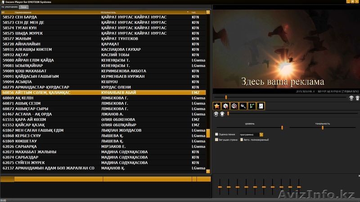Open the программно dropdown
This screenshot has height=202, width=360.
pos(261,134)
